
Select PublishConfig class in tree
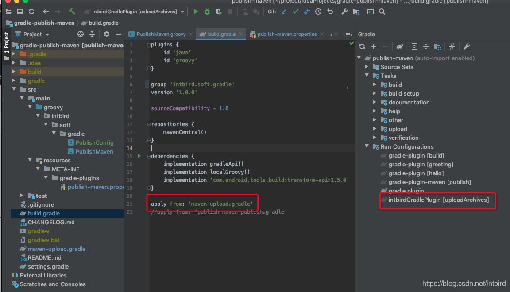[94, 142]
